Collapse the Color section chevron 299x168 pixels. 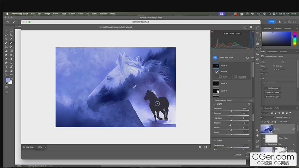tap(214, 141)
